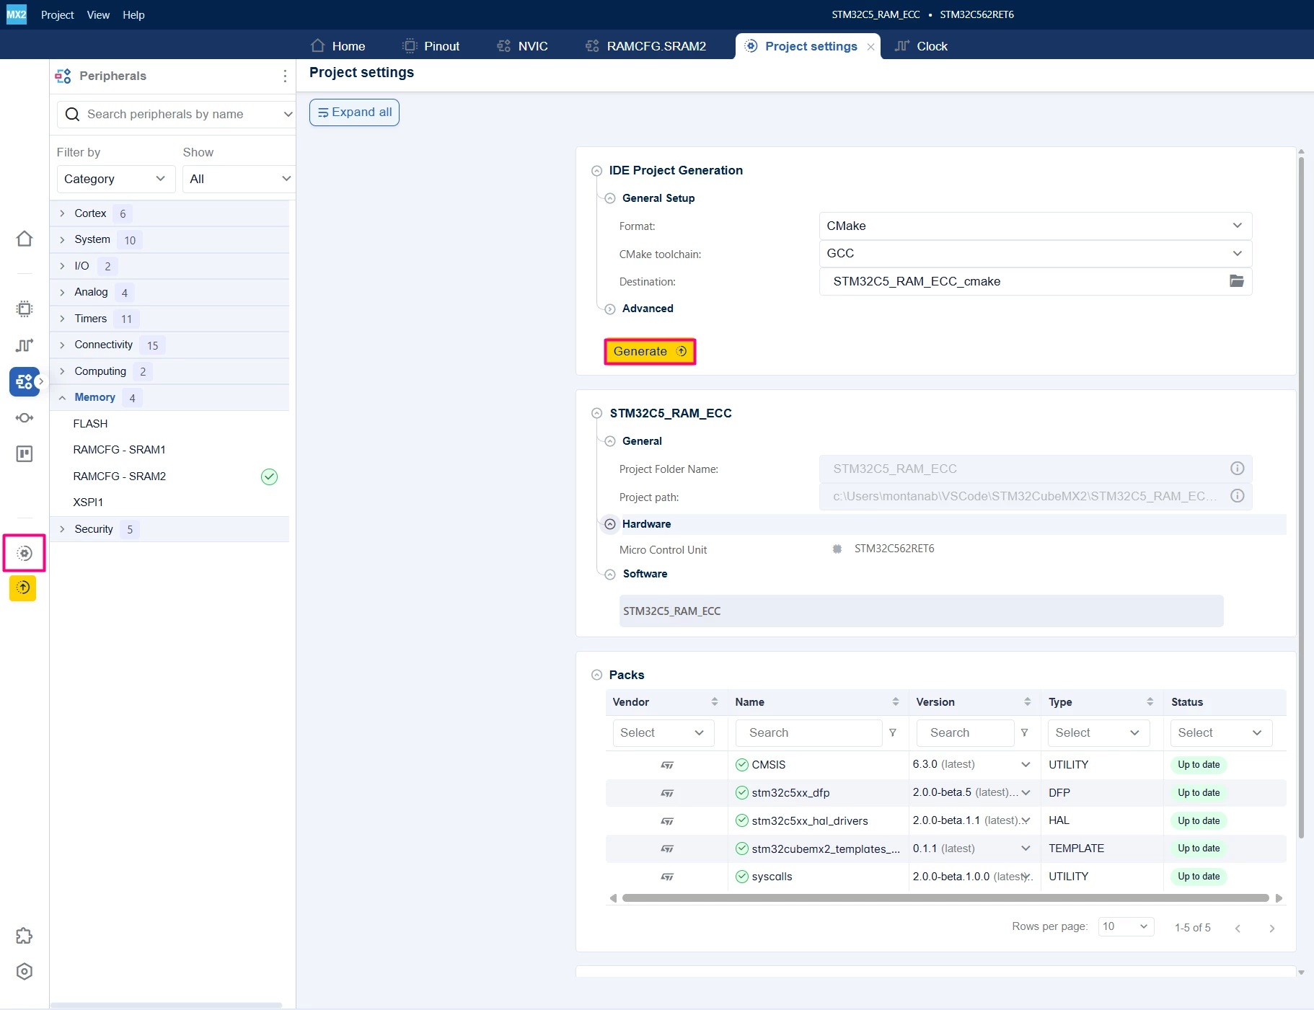Switch to the NVIC tab
Screen dimensions: 1314x1010
523,46
